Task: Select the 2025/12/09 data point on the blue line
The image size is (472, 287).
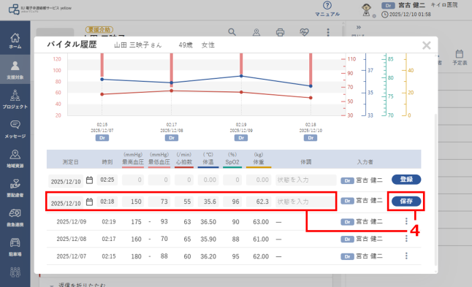Action: point(241,76)
